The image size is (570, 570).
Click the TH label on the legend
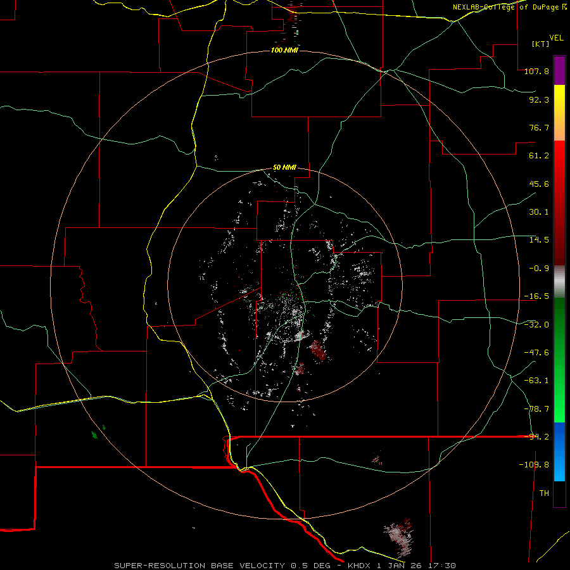coord(544,493)
